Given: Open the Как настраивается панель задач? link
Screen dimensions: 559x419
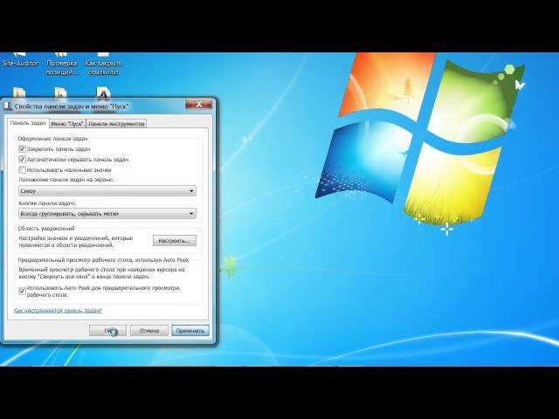Looking at the screenshot, I should (x=58, y=311).
